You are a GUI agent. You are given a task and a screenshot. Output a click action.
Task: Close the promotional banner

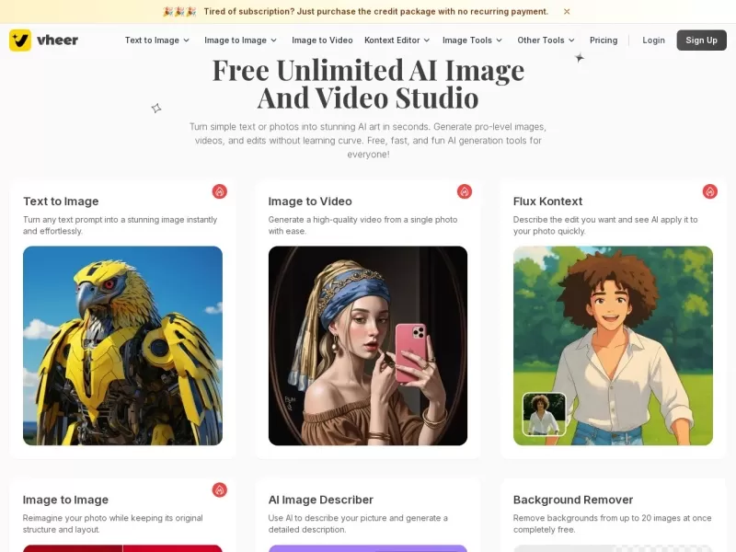(x=567, y=12)
